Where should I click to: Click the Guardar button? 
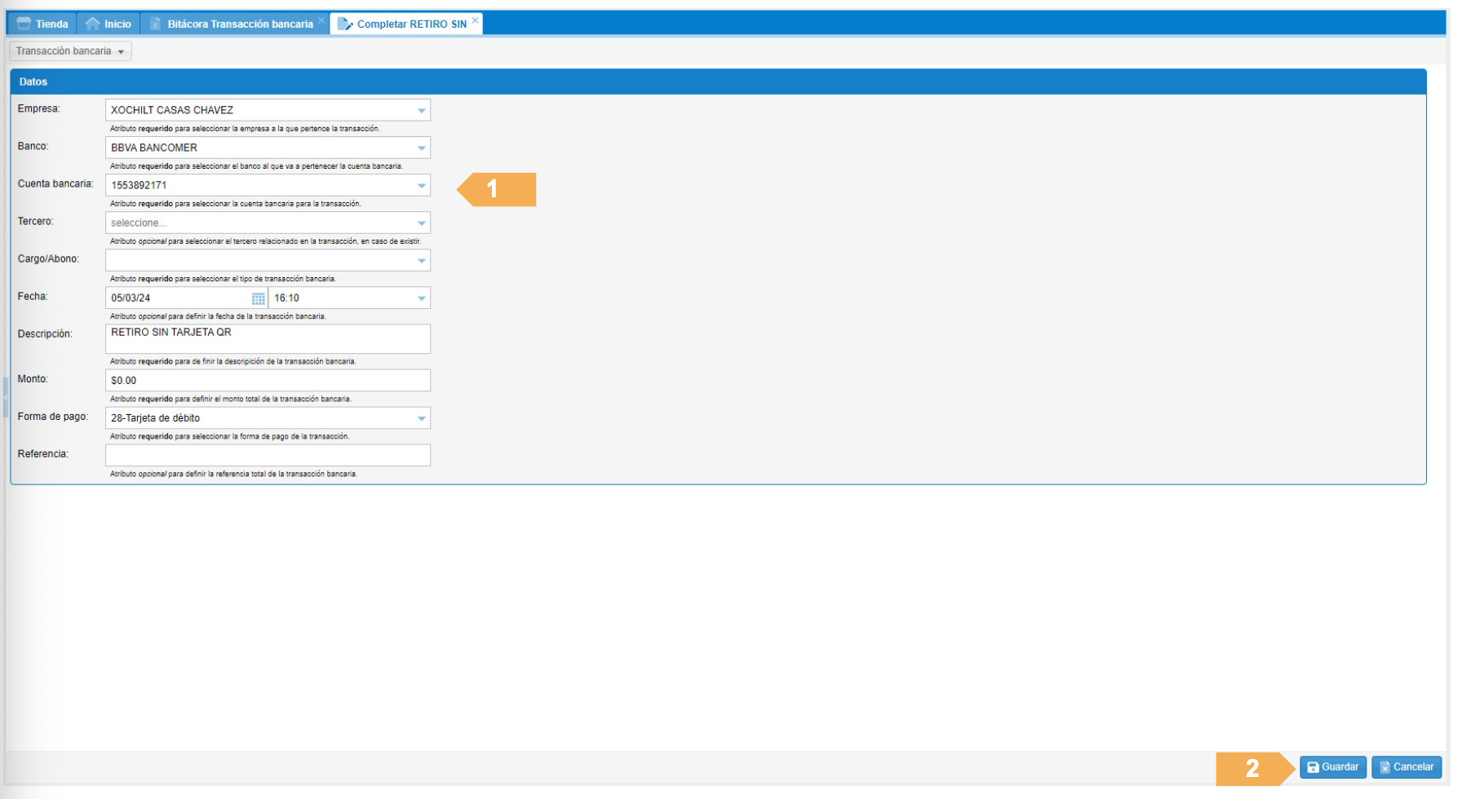point(1332,767)
